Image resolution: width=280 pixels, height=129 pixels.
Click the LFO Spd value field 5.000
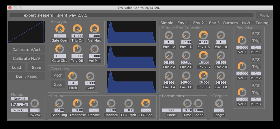coord(146,110)
